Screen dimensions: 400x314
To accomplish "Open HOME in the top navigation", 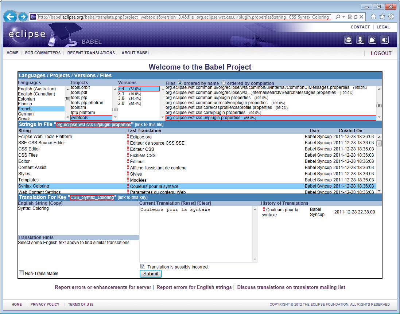I will tap(12, 53).
